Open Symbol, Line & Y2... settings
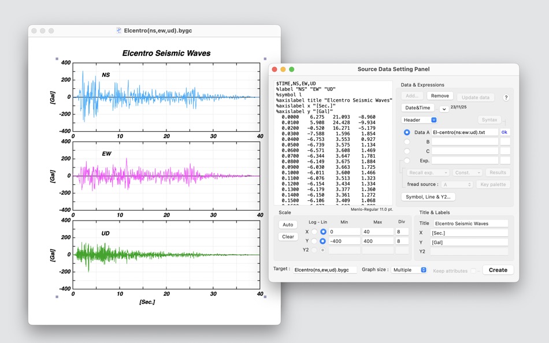This screenshot has height=343, width=549. point(428,197)
